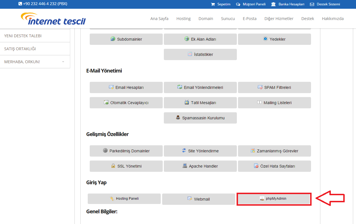Click the Mailing Listeleri button label

pyautogui.click(x=278, y=103)
